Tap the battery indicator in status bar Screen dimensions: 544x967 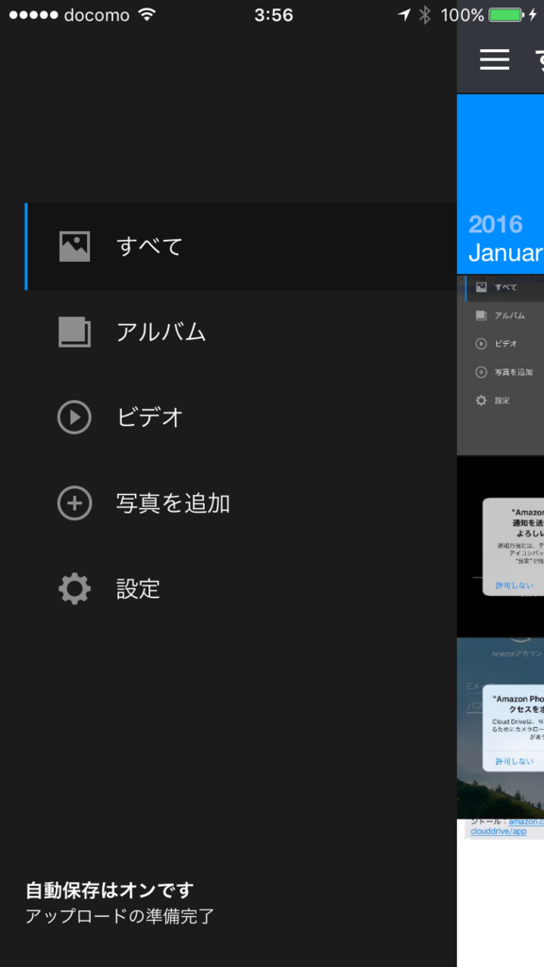(x=506, y=15)
